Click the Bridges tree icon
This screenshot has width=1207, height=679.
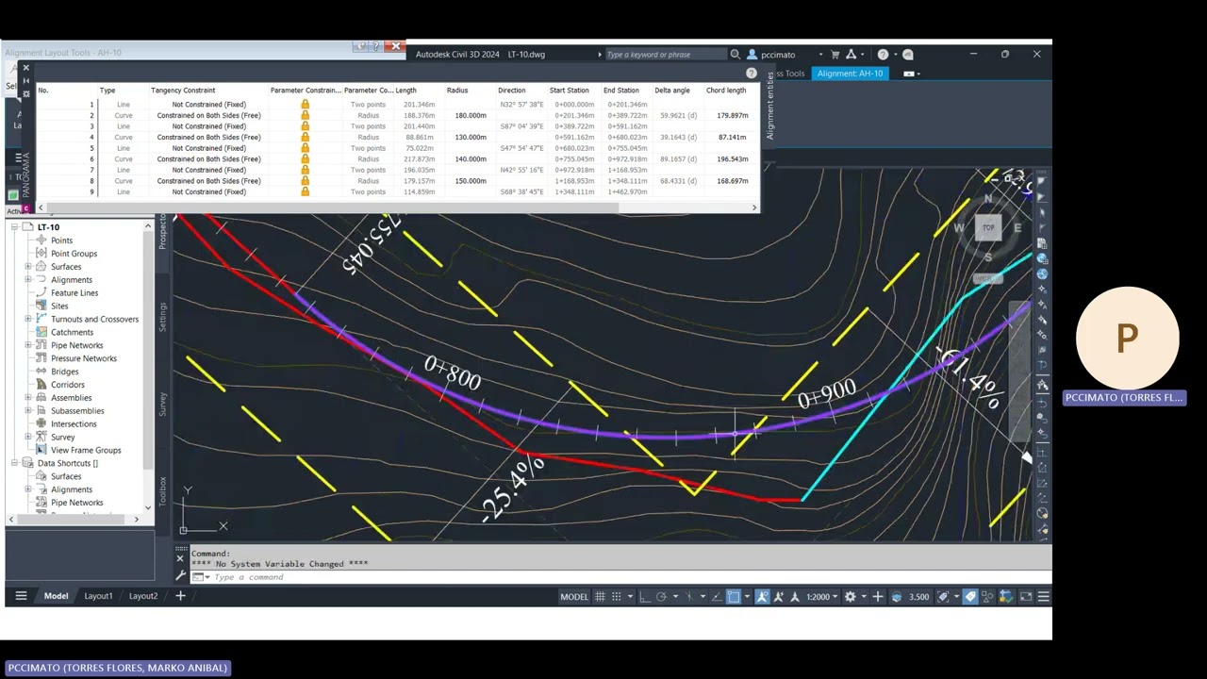(x=41, y=372)
